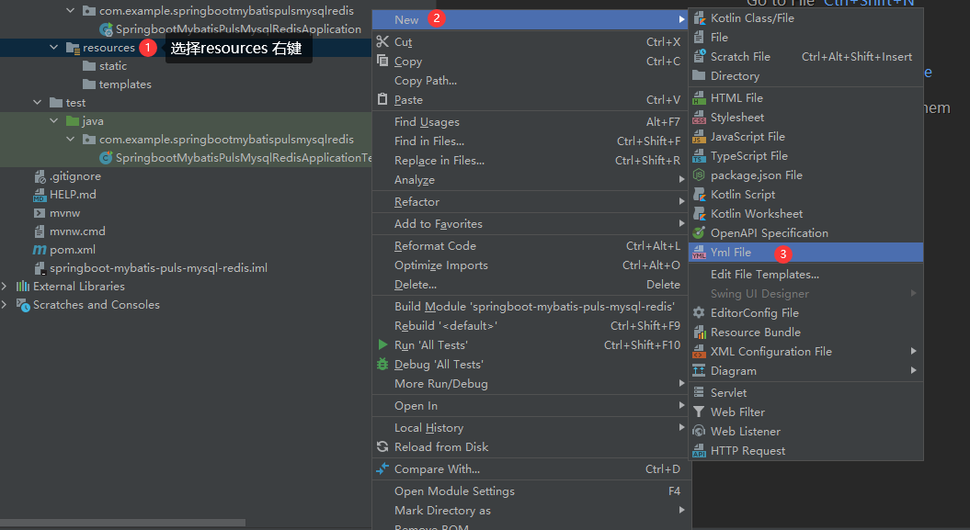Click the Diagram icon

click(699, 370)
